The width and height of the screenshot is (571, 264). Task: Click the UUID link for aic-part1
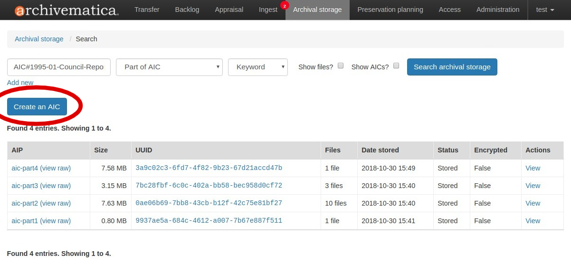click(x=209, y=221)
